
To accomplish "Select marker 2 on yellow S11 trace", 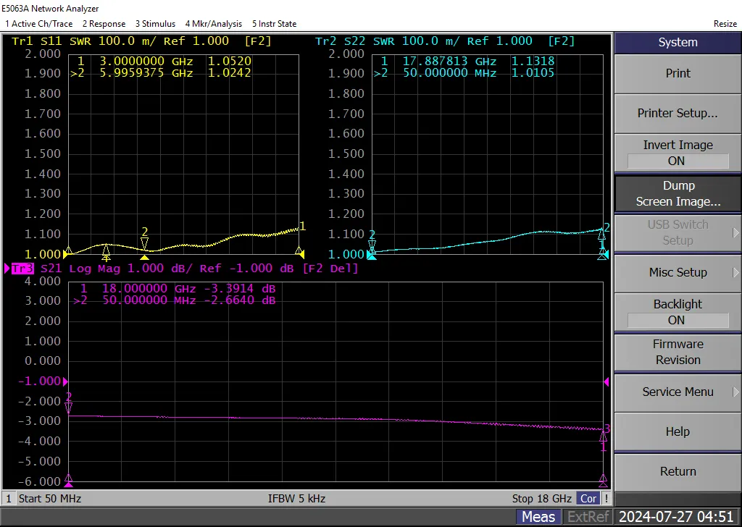I will coord(145,238).
